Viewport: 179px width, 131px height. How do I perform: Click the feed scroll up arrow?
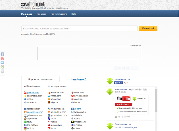[x=156, y=88]
